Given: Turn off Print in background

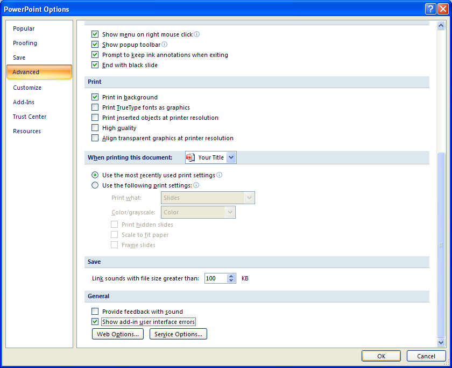Looking at the screenshot, I should 95,97.
